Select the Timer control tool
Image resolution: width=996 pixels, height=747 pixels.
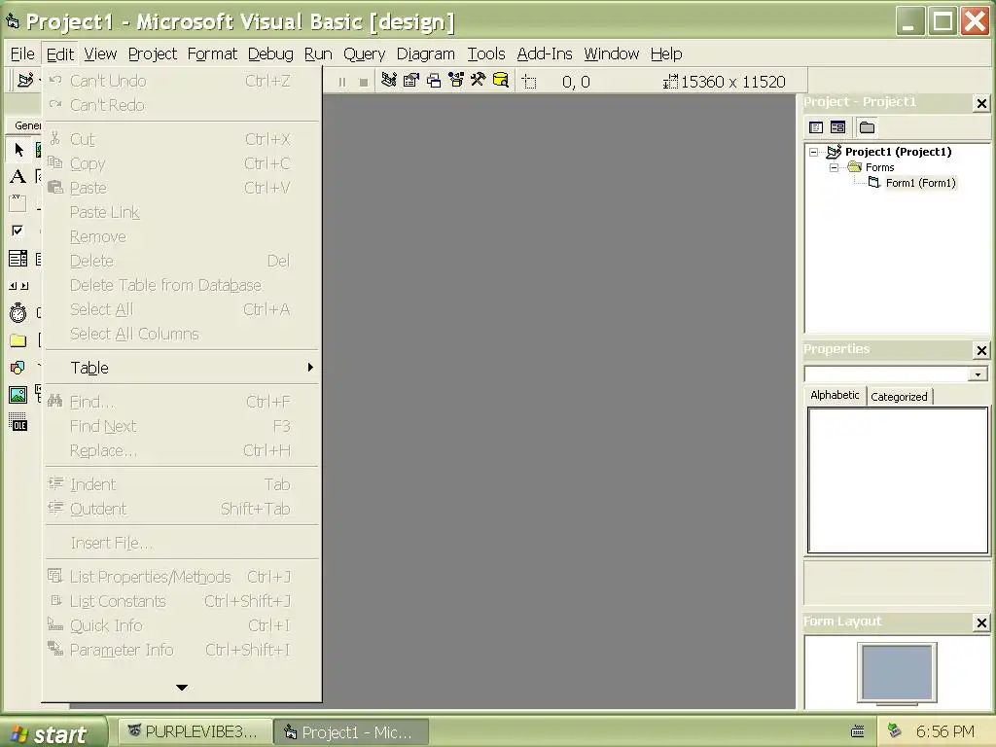[18, 312]
